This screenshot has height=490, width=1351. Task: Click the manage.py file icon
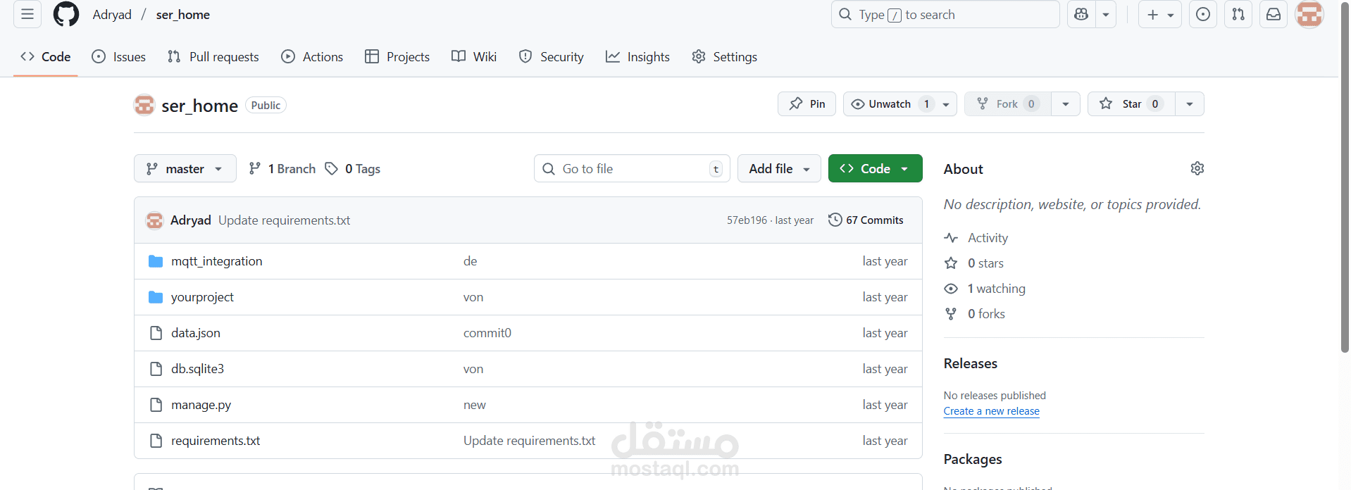click(156, 405)
